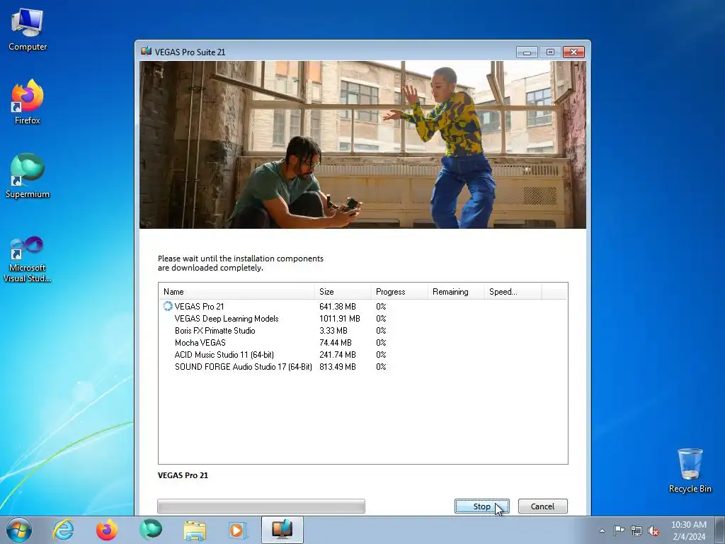Launch Supermium from the taskbar
725x544 pixels.
pyautogui.click(x=151, y=530)
